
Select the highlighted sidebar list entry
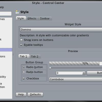(6, 50)
